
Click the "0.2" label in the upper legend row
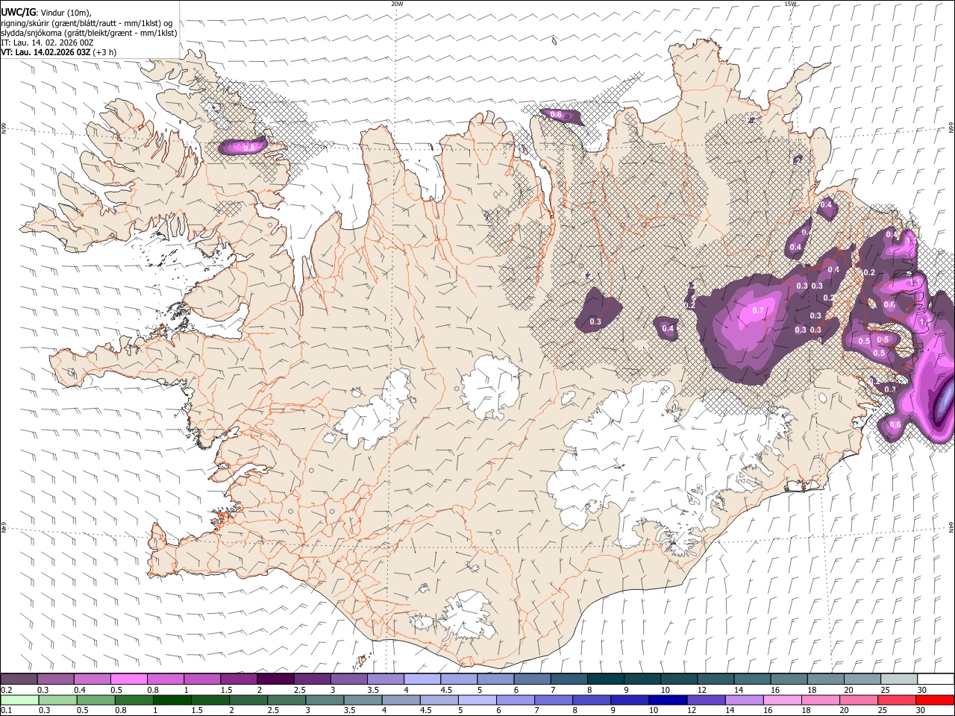[6, 690]
